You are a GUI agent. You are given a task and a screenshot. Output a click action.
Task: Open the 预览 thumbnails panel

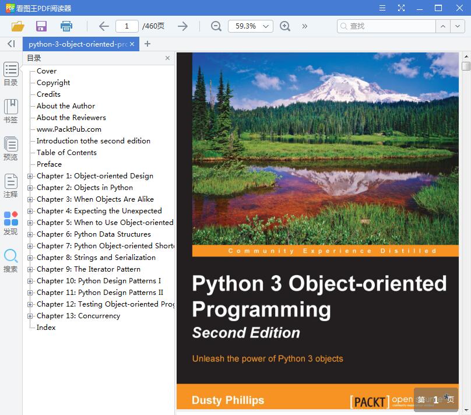pos(11,149)
